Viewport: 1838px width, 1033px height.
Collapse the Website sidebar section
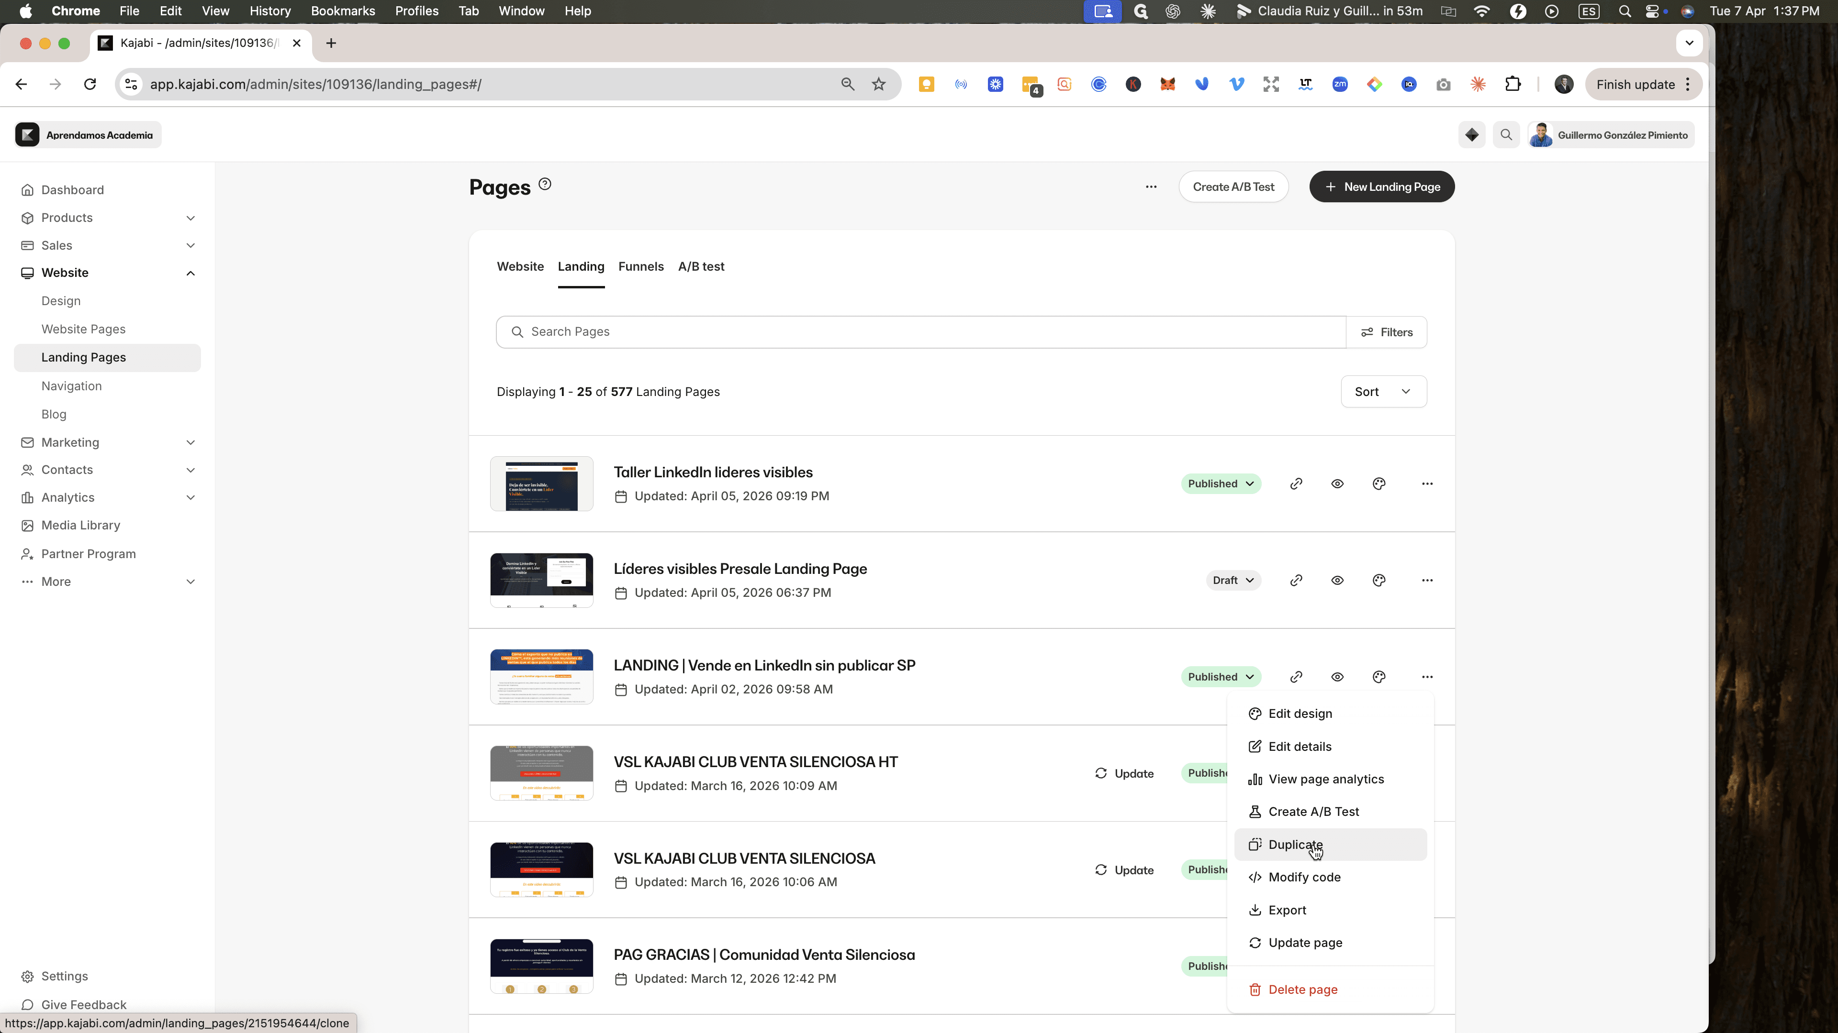point(107,272)
